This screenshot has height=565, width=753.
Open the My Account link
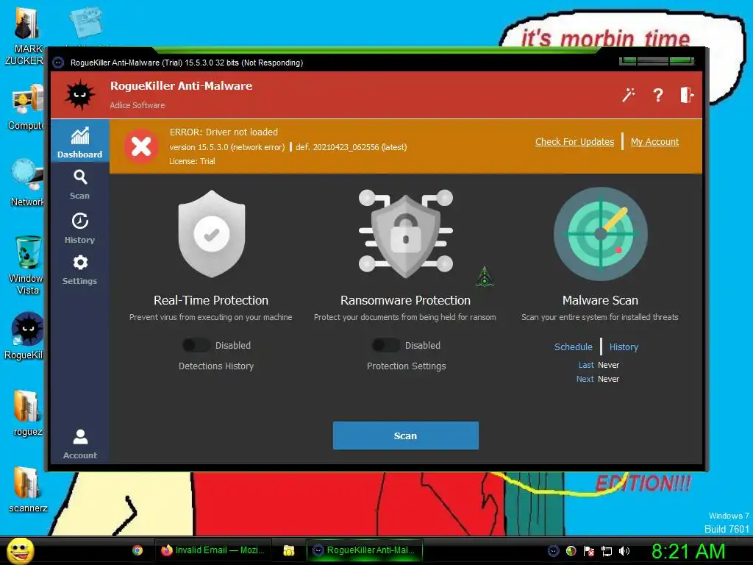tap(654, 142)
